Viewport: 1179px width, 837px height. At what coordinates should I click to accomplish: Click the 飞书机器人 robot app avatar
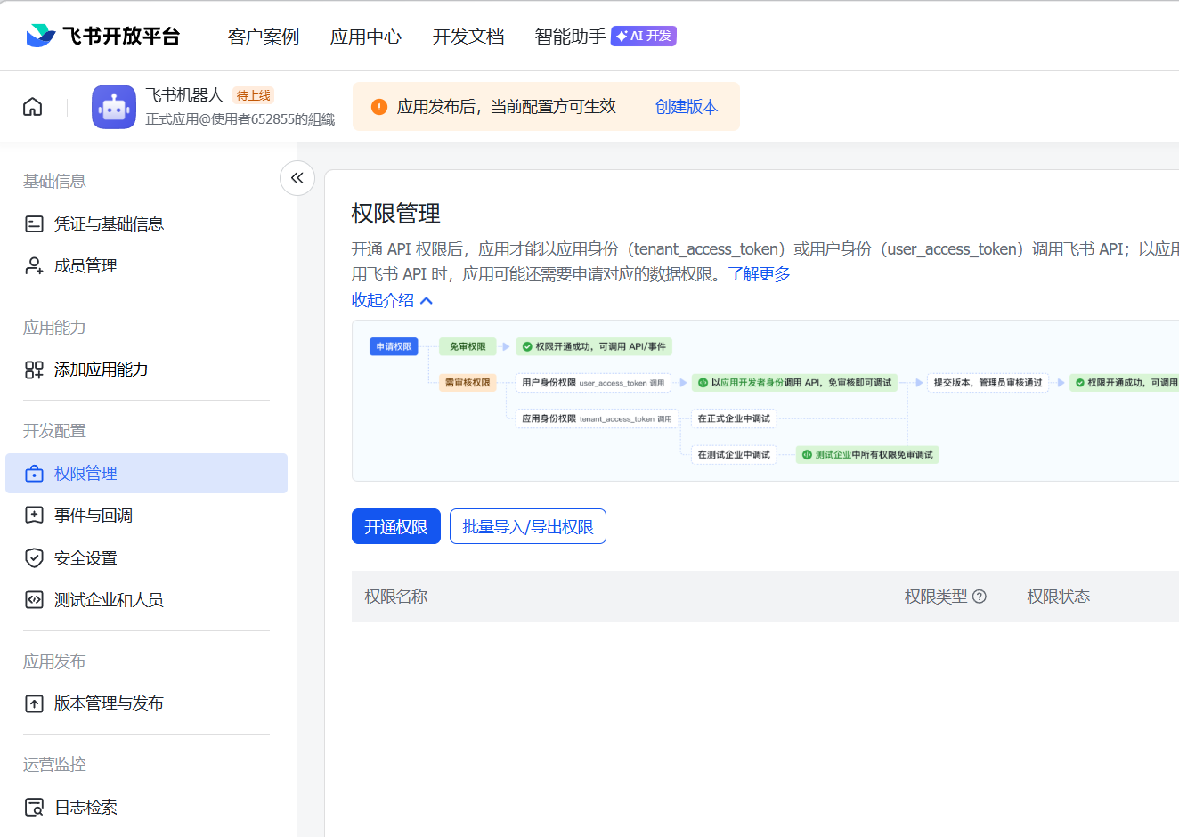(x=114, y=107)
